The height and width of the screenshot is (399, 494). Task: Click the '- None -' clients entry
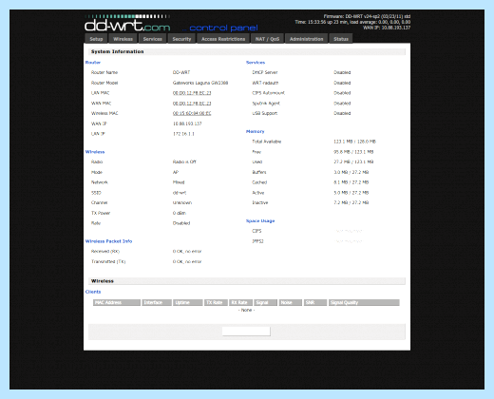pos(246,310)
